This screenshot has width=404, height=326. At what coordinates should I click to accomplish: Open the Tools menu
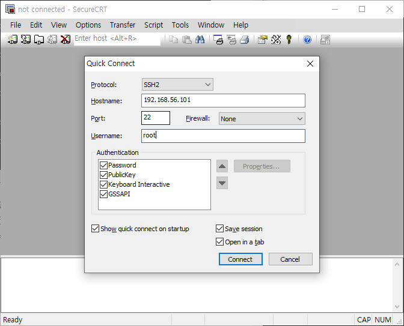coord(180,25)
